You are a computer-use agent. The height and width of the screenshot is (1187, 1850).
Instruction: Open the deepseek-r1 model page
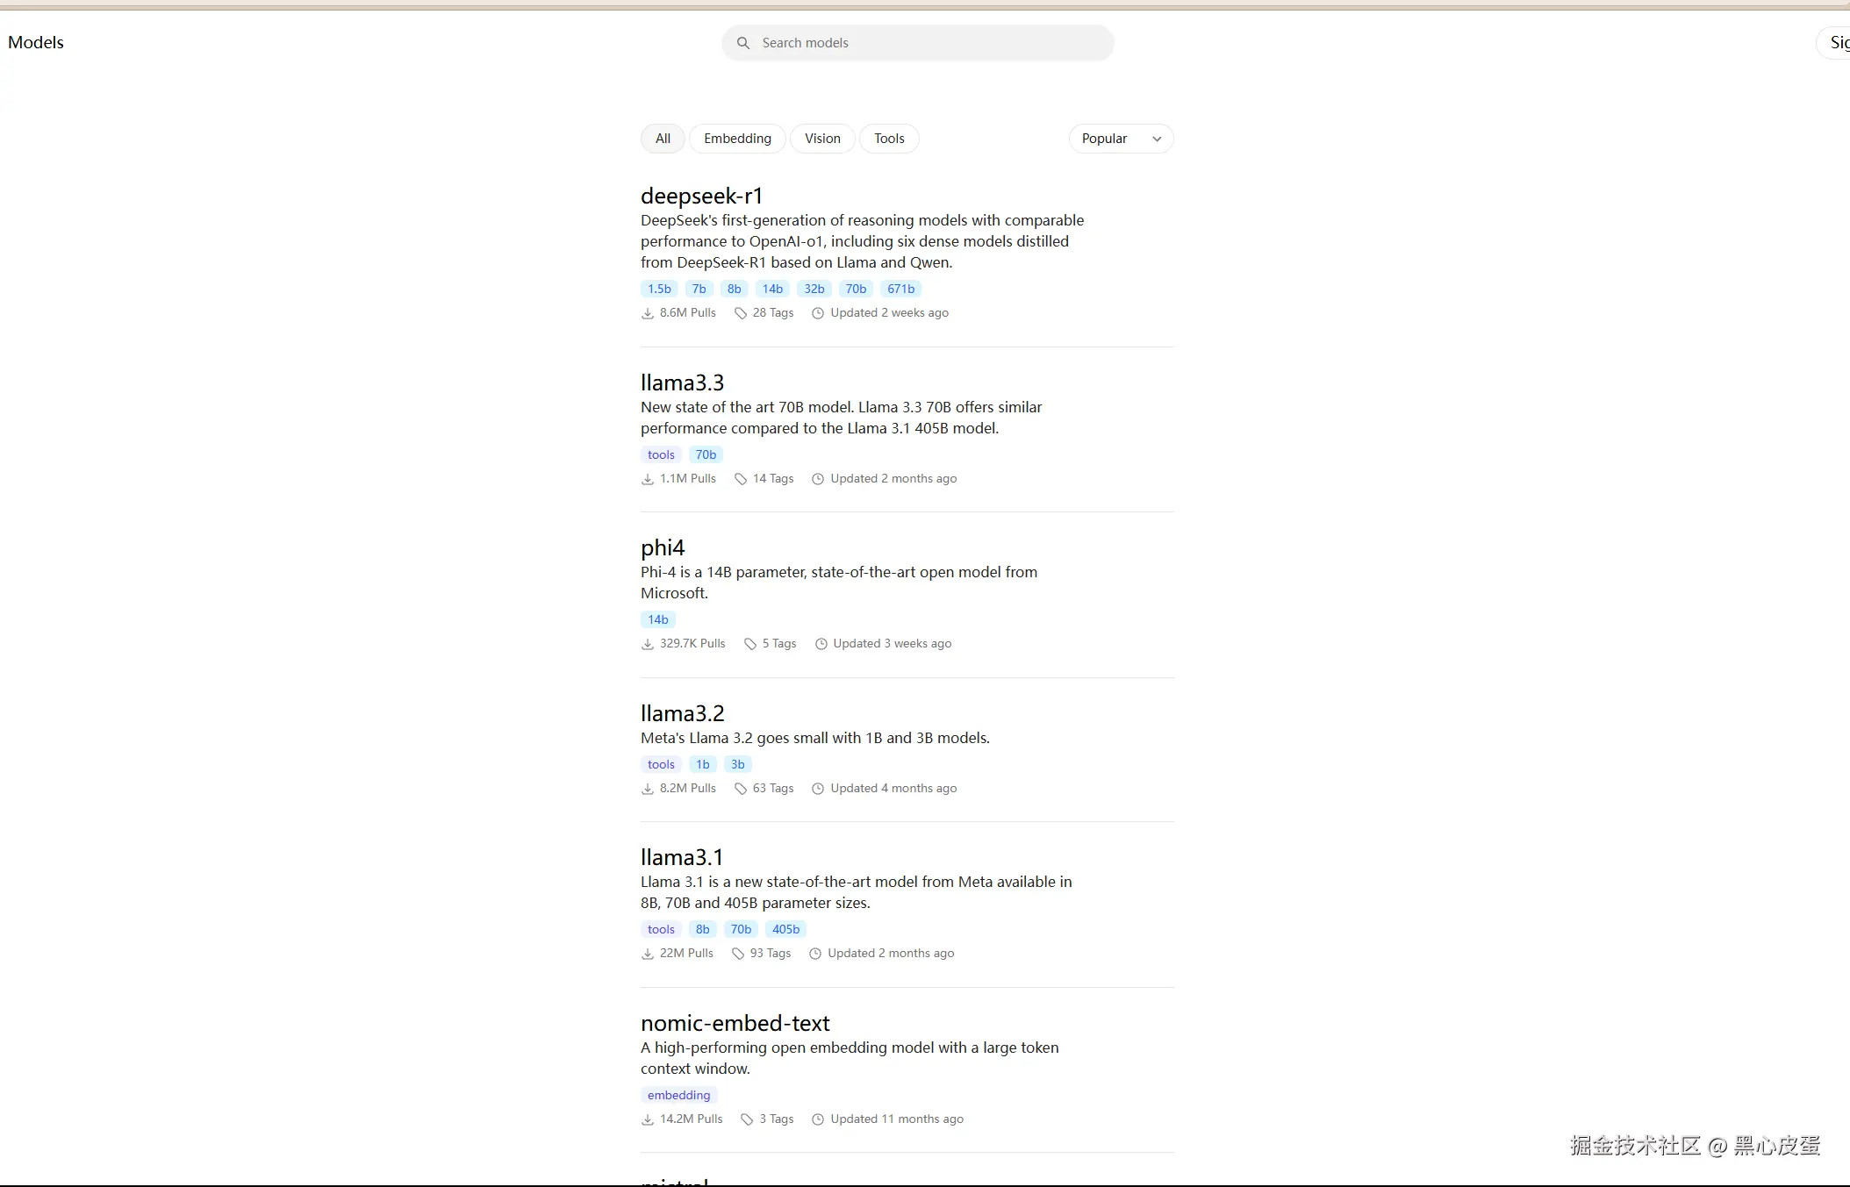tap(701, 196)
